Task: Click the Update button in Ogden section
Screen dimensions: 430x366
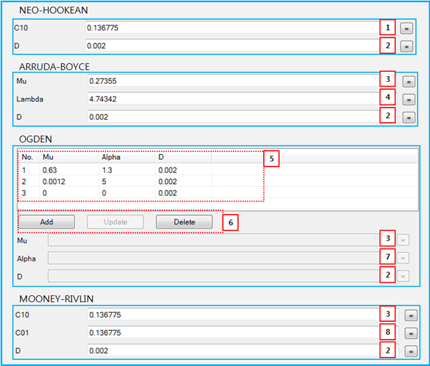Action: 116,222
